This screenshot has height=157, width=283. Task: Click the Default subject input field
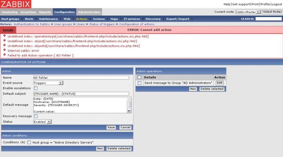pyautogui.click(x=81, y=94)
